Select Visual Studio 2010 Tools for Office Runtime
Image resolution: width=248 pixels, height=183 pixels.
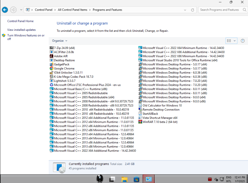(x=178, y=60)
